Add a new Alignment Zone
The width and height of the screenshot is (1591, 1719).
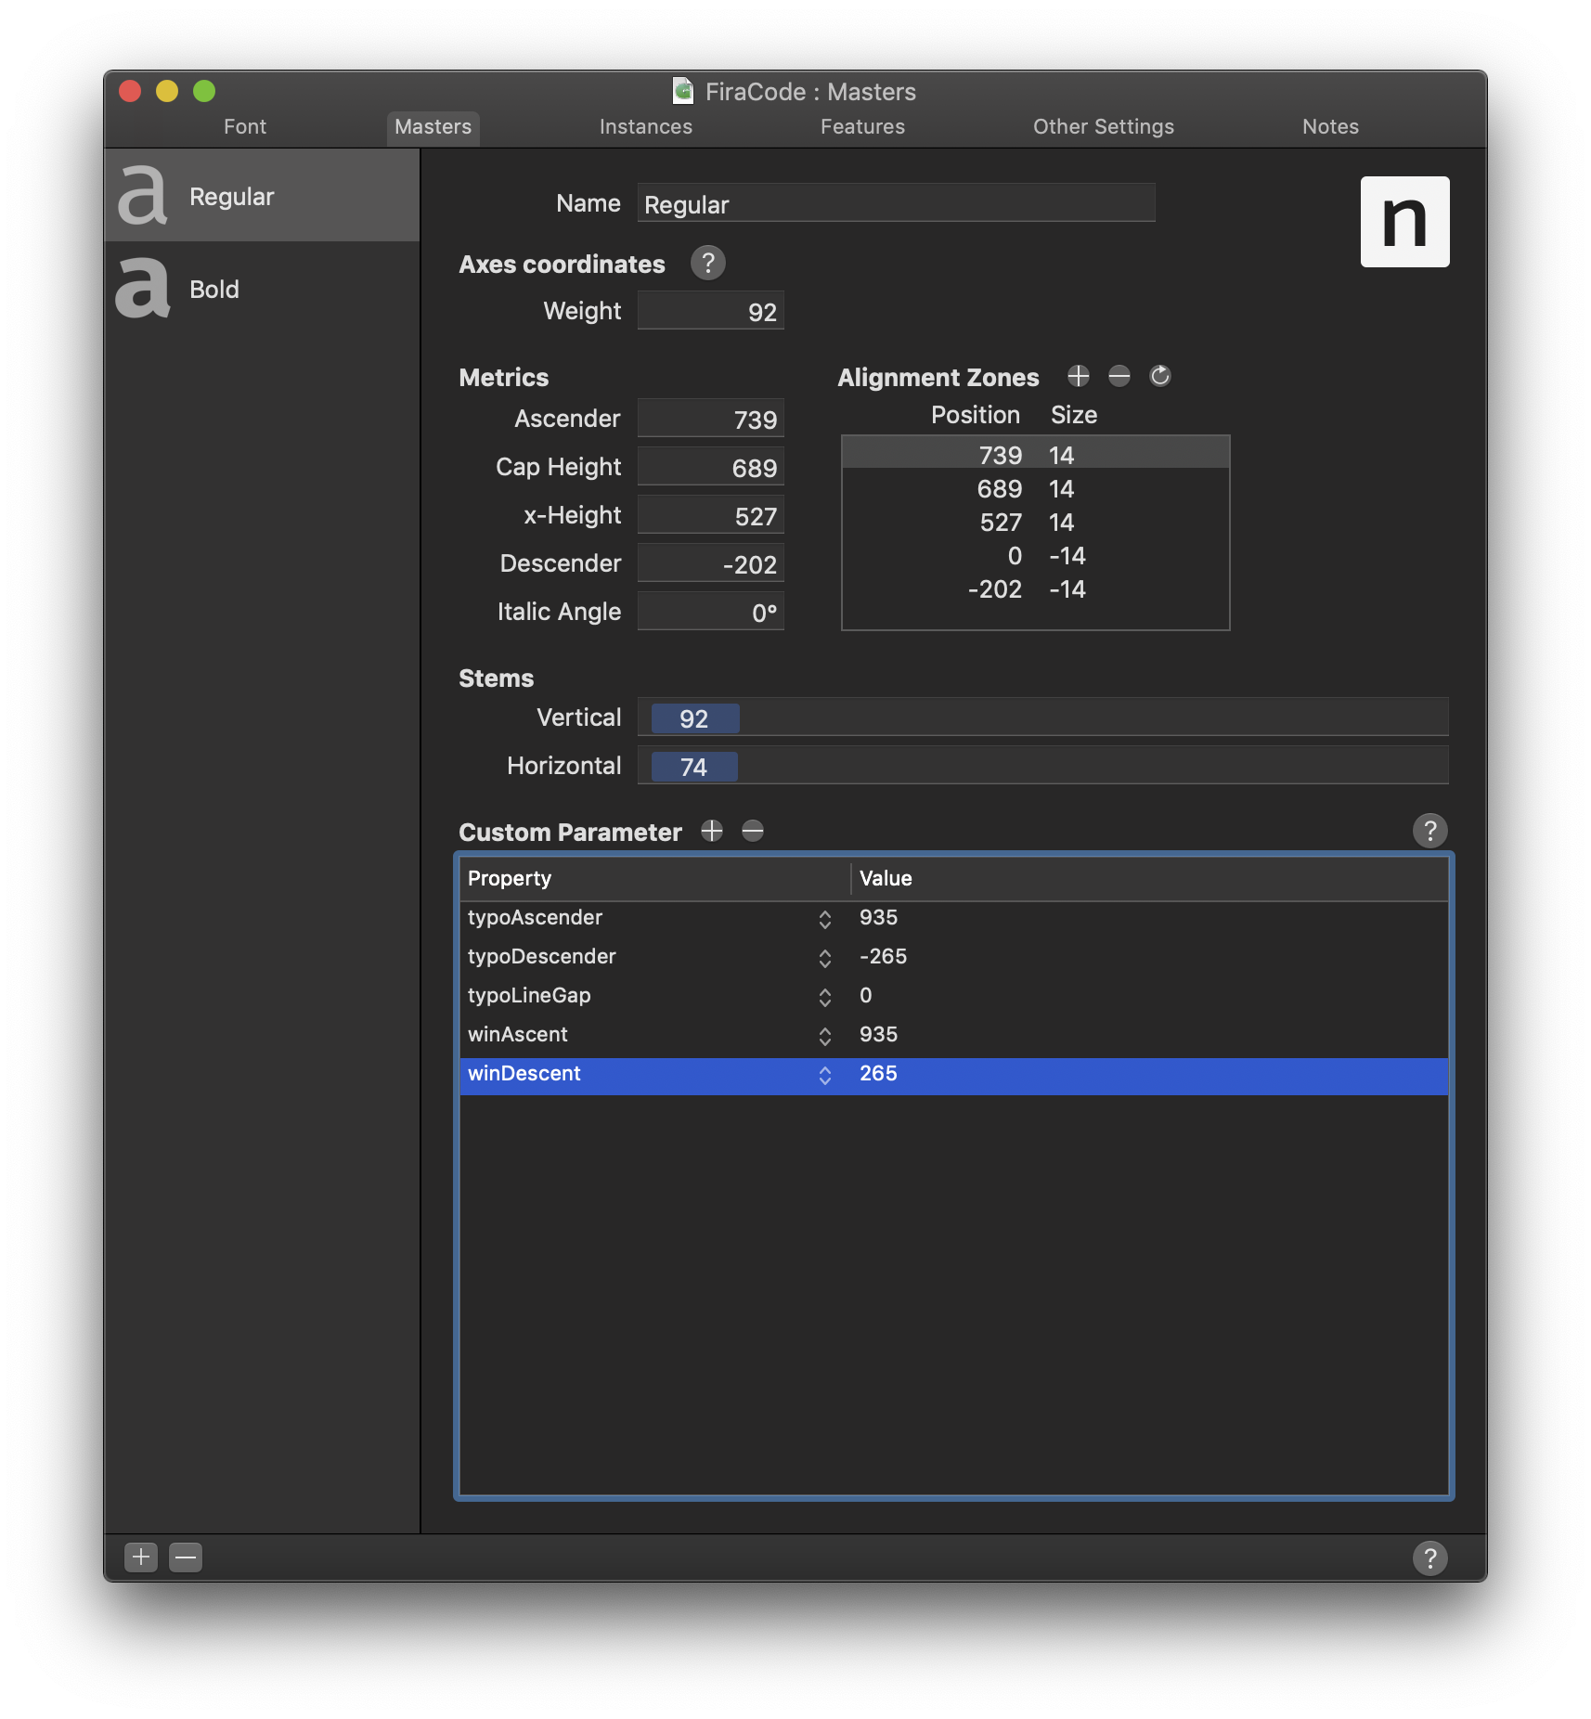point(1078,376)
